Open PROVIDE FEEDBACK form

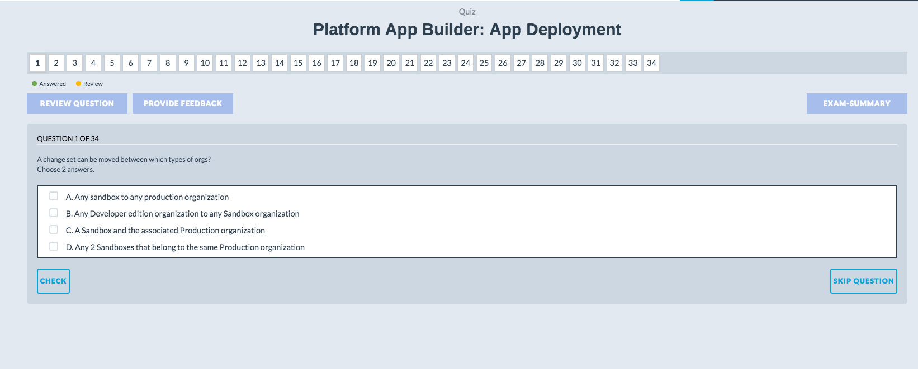[x=183, y=103]
